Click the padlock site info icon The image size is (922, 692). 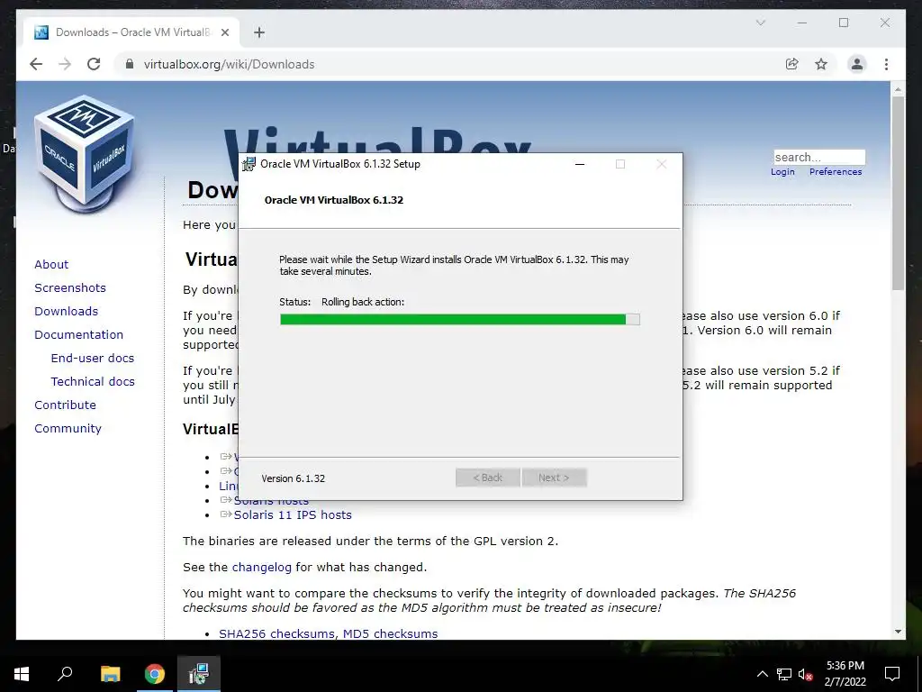[130, 64]
